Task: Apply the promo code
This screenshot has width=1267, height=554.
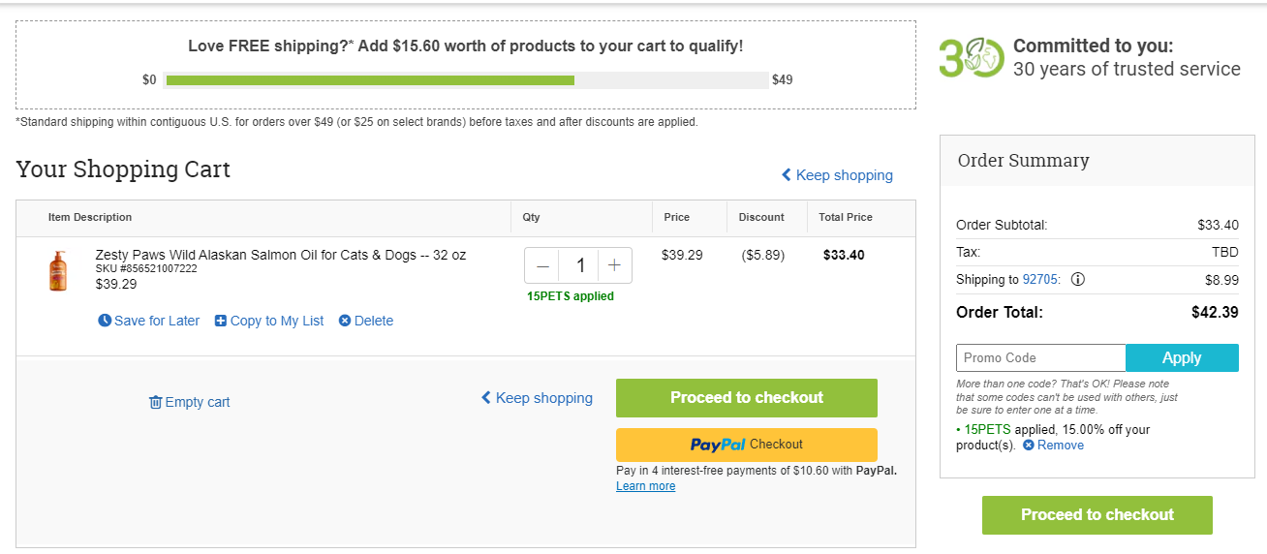Action: tap(1182, 357)
